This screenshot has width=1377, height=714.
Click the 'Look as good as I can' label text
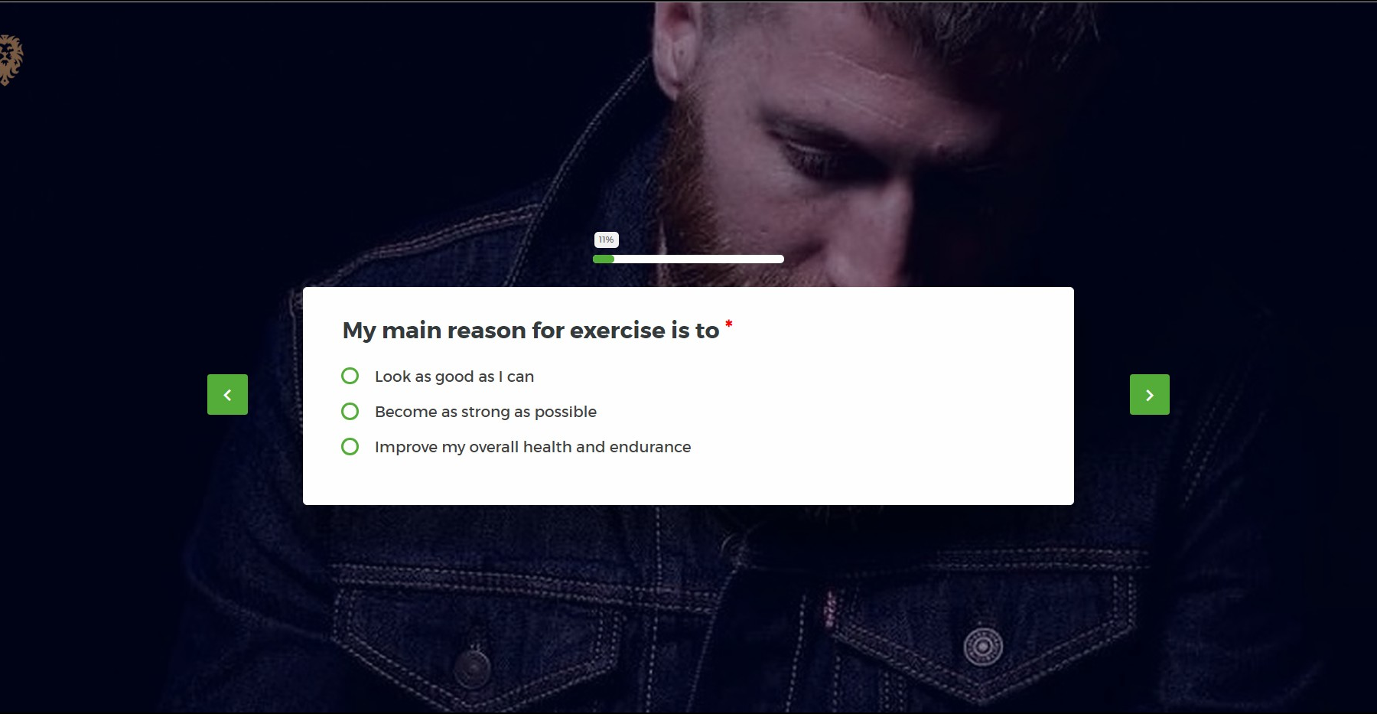(x=454, y=377)
